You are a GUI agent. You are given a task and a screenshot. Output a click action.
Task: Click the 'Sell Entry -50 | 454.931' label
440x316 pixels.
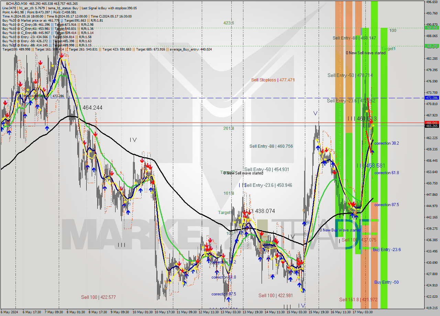point(266,170)
